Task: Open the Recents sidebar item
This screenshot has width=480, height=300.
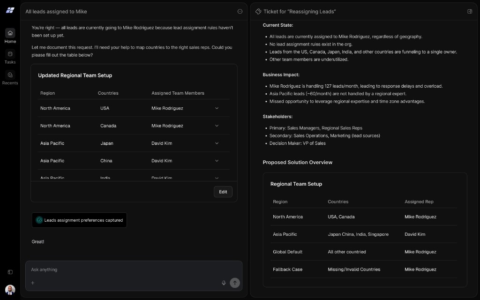Action: point(10,78)
